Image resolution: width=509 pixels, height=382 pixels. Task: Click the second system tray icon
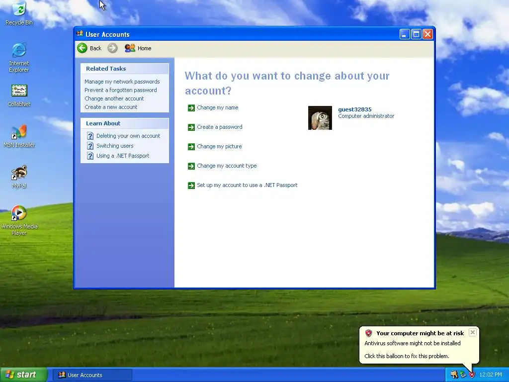coord(463,375)
